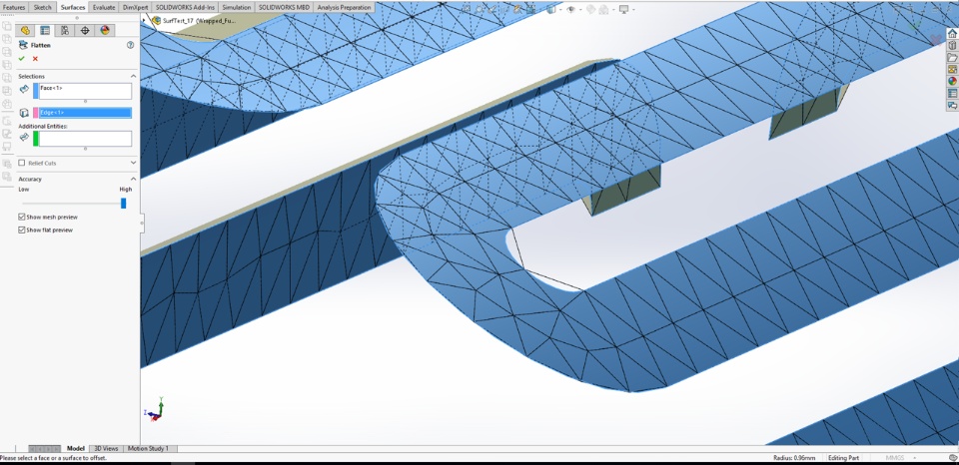Click the blue Face selection color swatch
Image resolution: width=959 pixels, height=465 pixels.
point(36,91)
